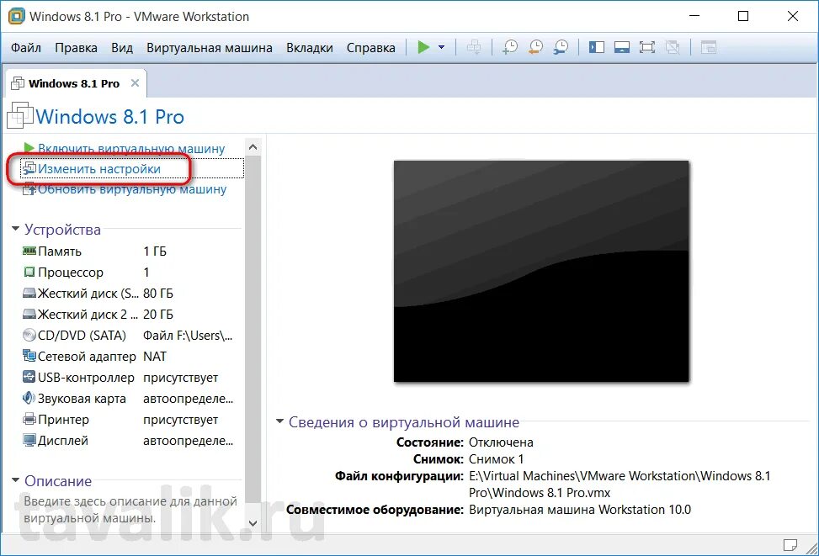Image resolution: width=819 pixels, height=556 pixels.
Task: Enter full screen mode via toolbar icon
Action: click(646, 47)
